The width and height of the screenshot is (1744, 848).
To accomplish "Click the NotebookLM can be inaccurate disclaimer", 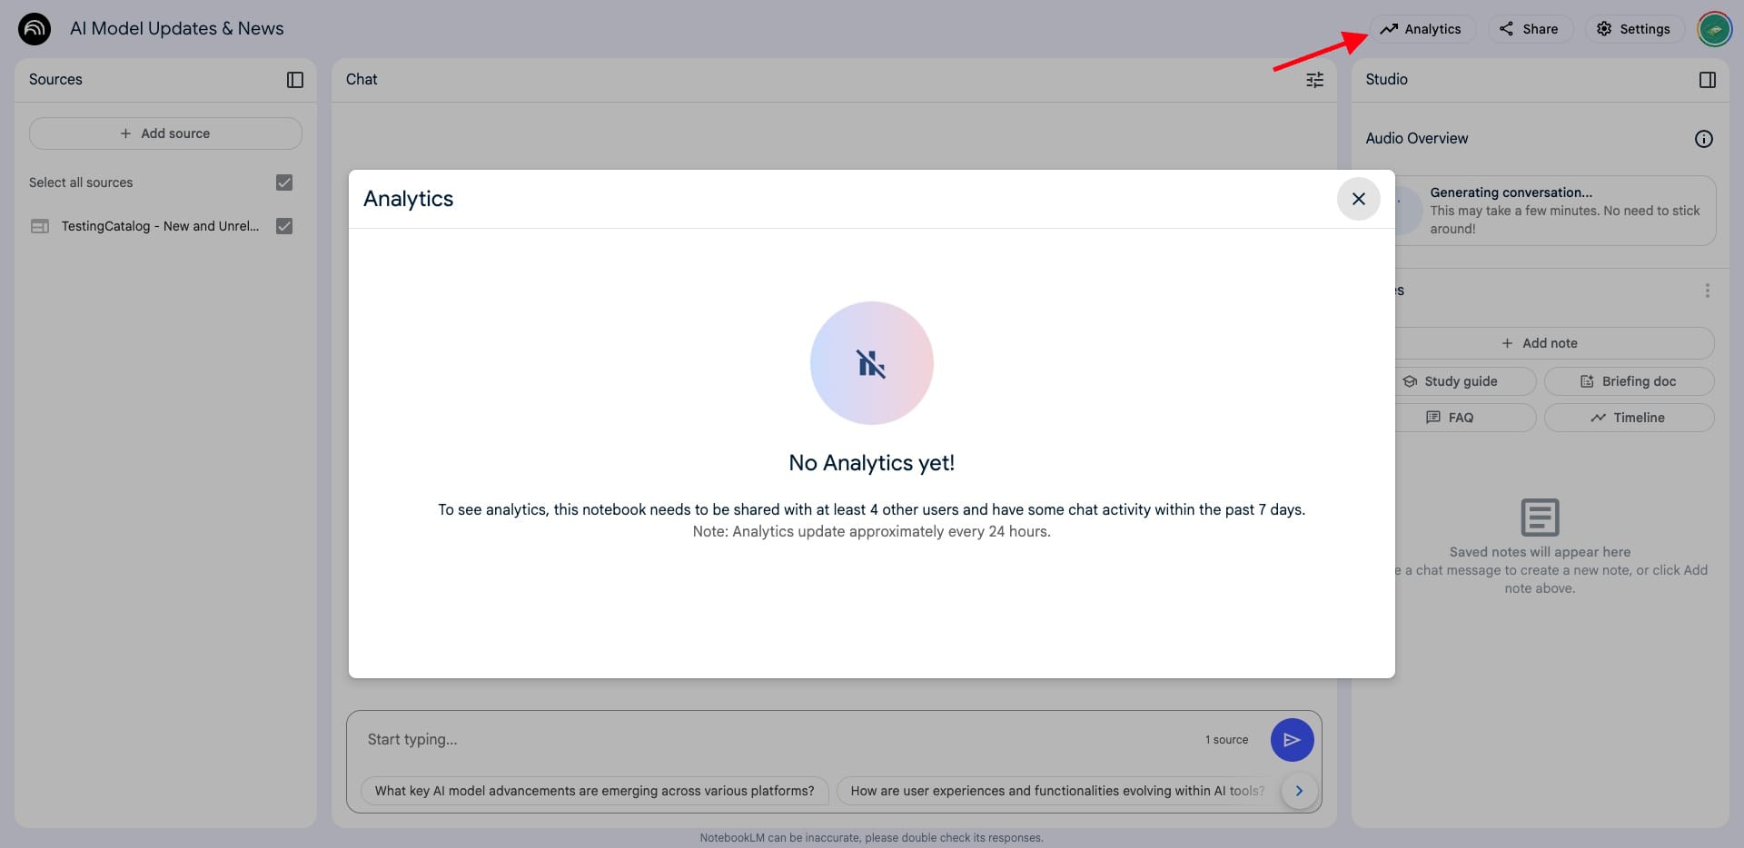I will [x=872, y=838].
